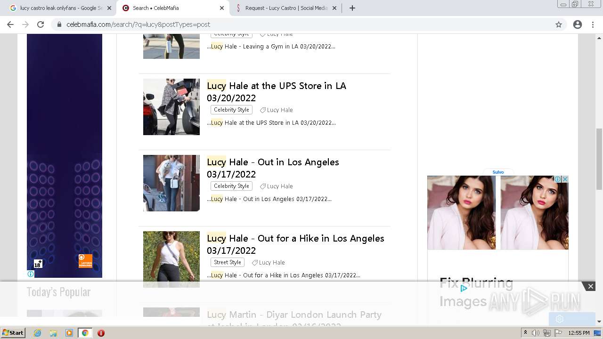Click Out for a Hike article thumbnail
Screen dimensions: 603x339
pos(171,259)
